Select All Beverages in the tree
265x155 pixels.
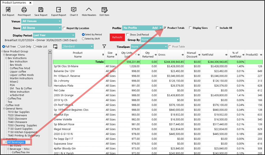pyautogui.click(x=16, y=142)
